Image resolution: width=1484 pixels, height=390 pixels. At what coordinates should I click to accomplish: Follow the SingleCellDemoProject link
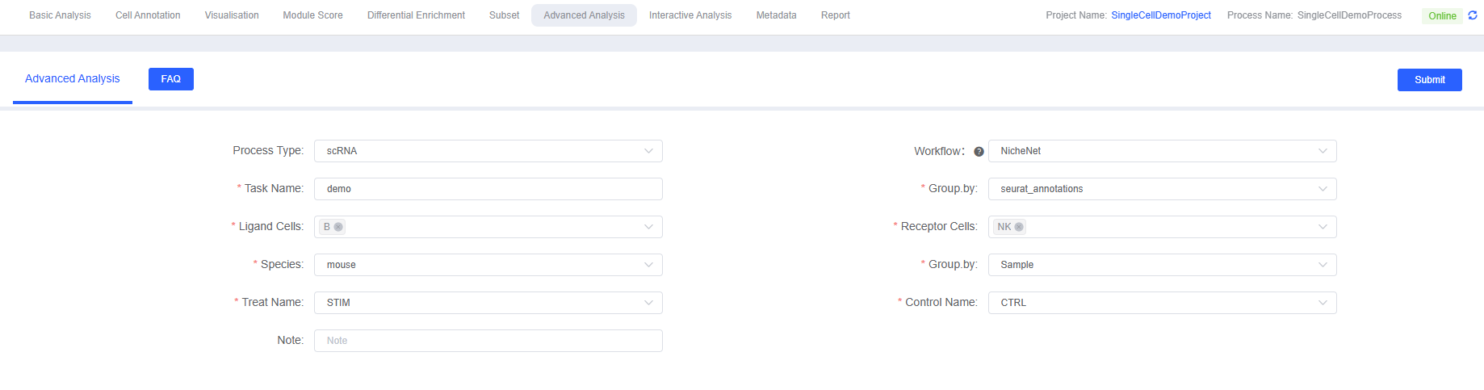coord(1160,15)
